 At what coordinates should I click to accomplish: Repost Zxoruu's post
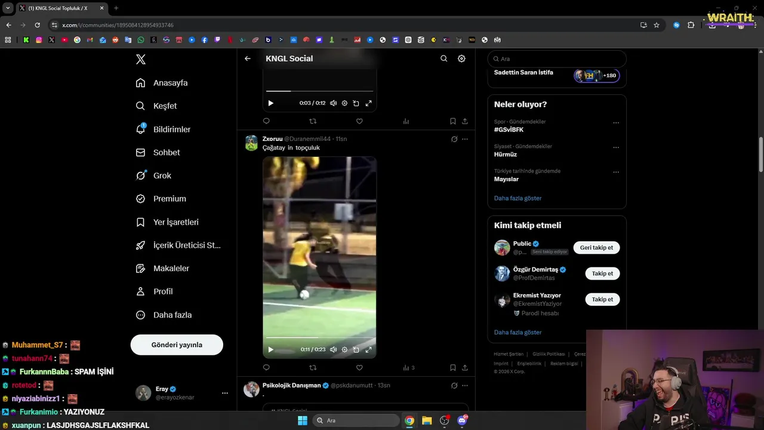313,368
